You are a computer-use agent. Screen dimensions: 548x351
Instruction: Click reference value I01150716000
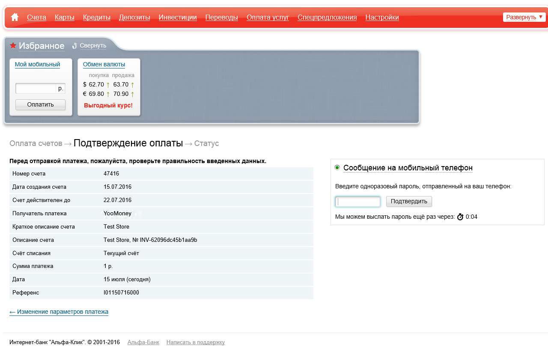tap(121, 293)
